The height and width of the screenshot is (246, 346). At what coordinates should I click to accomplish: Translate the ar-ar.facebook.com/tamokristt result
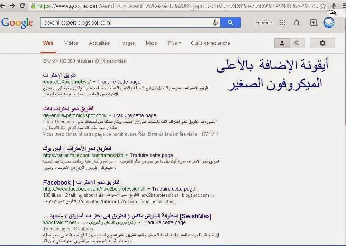point(151,155)
